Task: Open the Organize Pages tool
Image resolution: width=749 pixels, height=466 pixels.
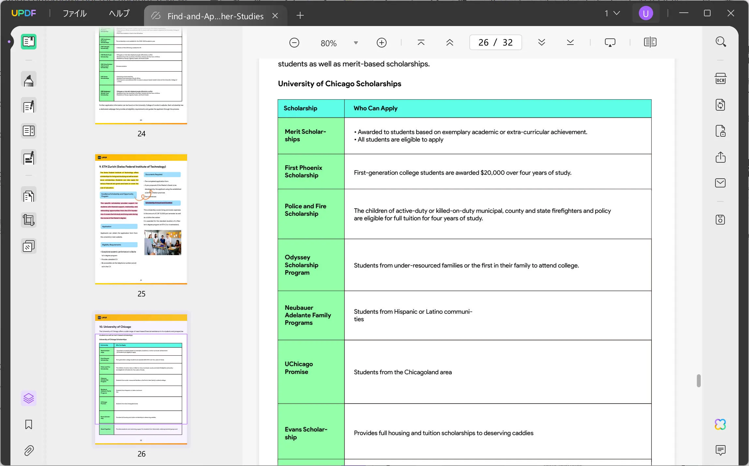Action: point(29,131)
